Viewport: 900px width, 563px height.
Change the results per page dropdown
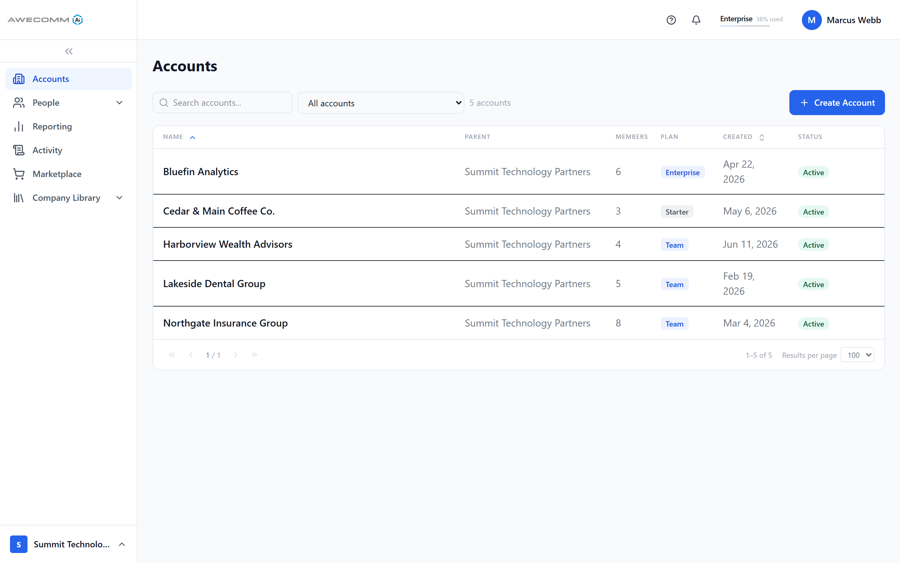pos(857,355)
